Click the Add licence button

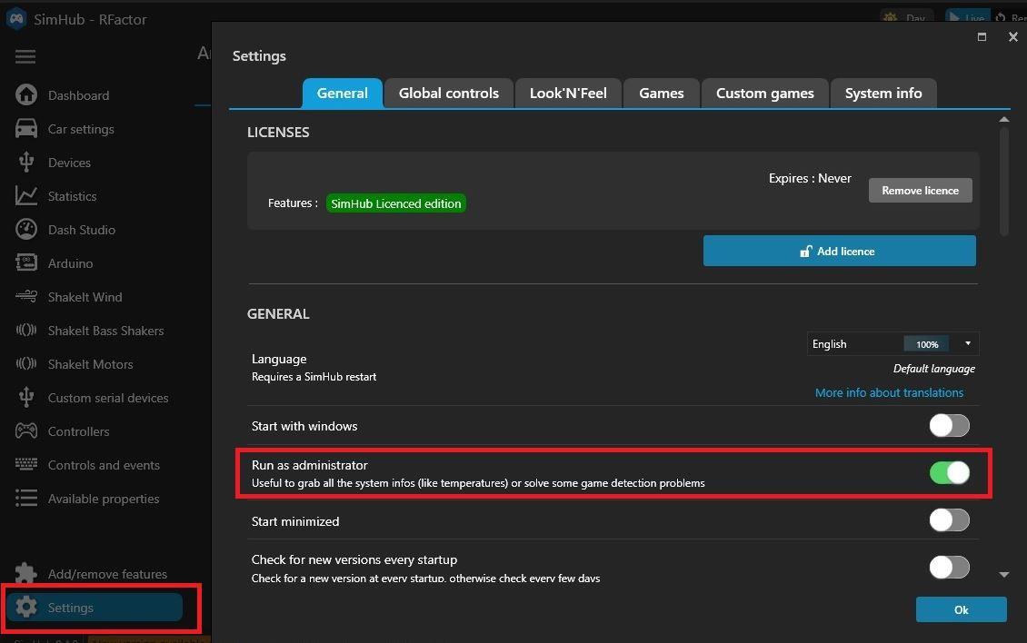pyautogui.click(x=839, y=251)
